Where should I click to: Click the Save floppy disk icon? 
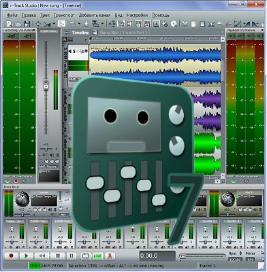coord(27,24)
